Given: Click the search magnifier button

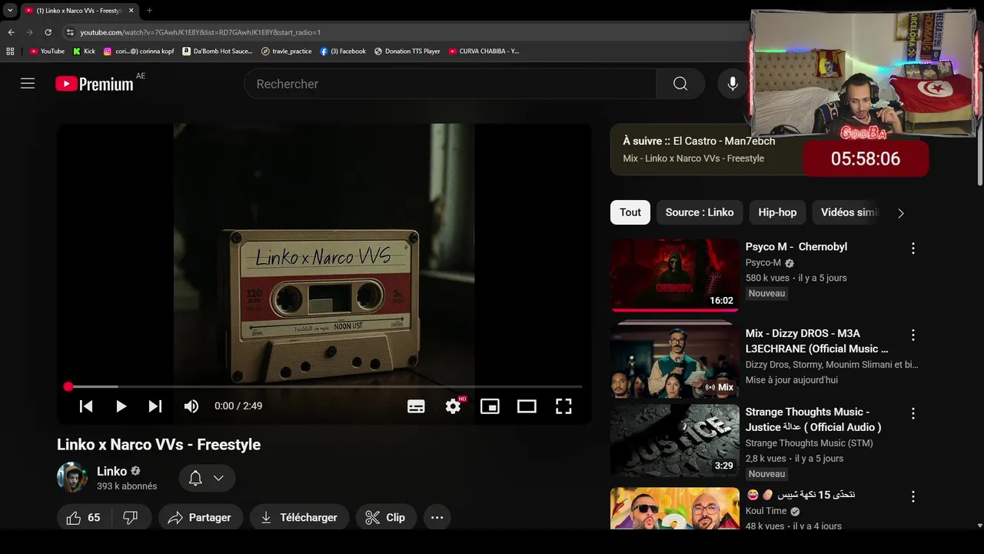Looking at the screenshot, I should [680, 84].
